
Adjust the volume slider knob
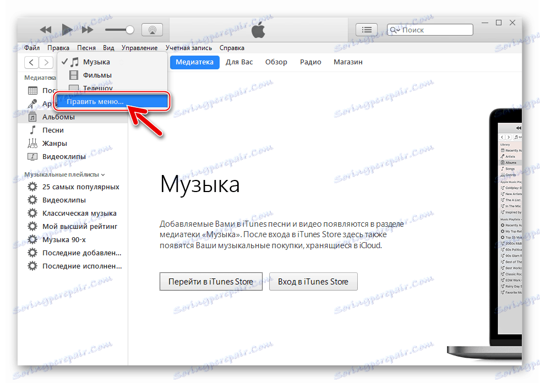(x=129, y=30)
